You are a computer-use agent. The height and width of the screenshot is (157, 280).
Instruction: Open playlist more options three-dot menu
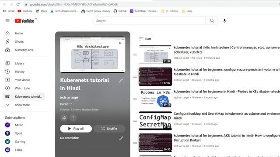click(x=73, y=118)
